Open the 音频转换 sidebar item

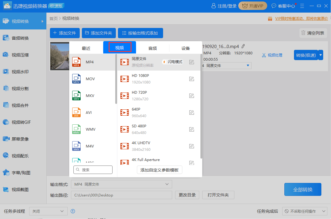pyautogui.click(x=23, y=38)
